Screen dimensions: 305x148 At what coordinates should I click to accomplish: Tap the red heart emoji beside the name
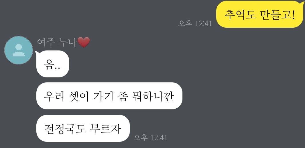pyautogui.click(x=84, y=42)
